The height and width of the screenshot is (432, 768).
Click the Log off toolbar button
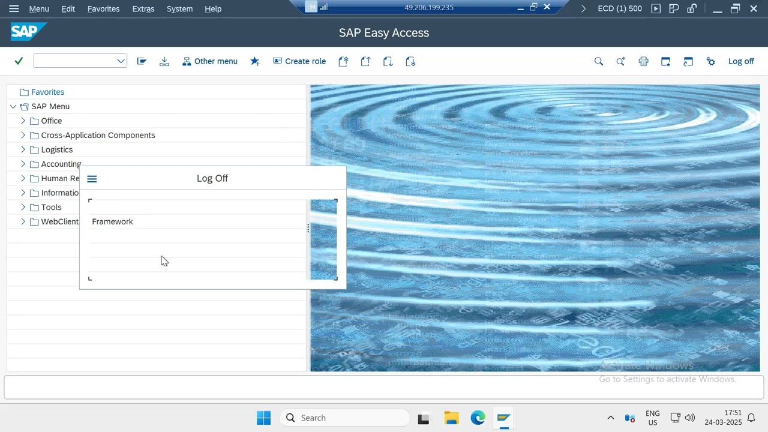point(741,61)
